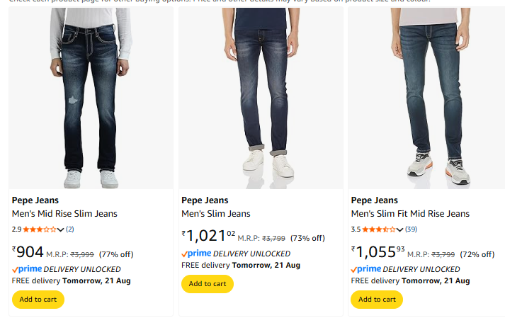
Task: Click the middle slim jeans product image
Action: coord(263,99)
